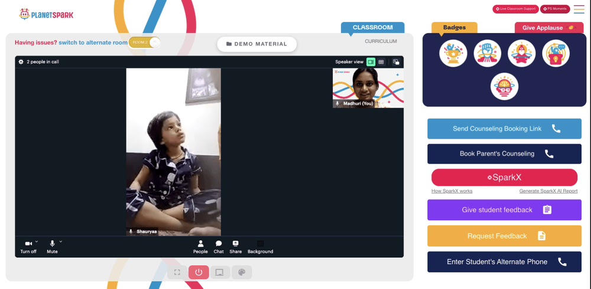
Task: Open the Chat panel
Action: (219, 247)
